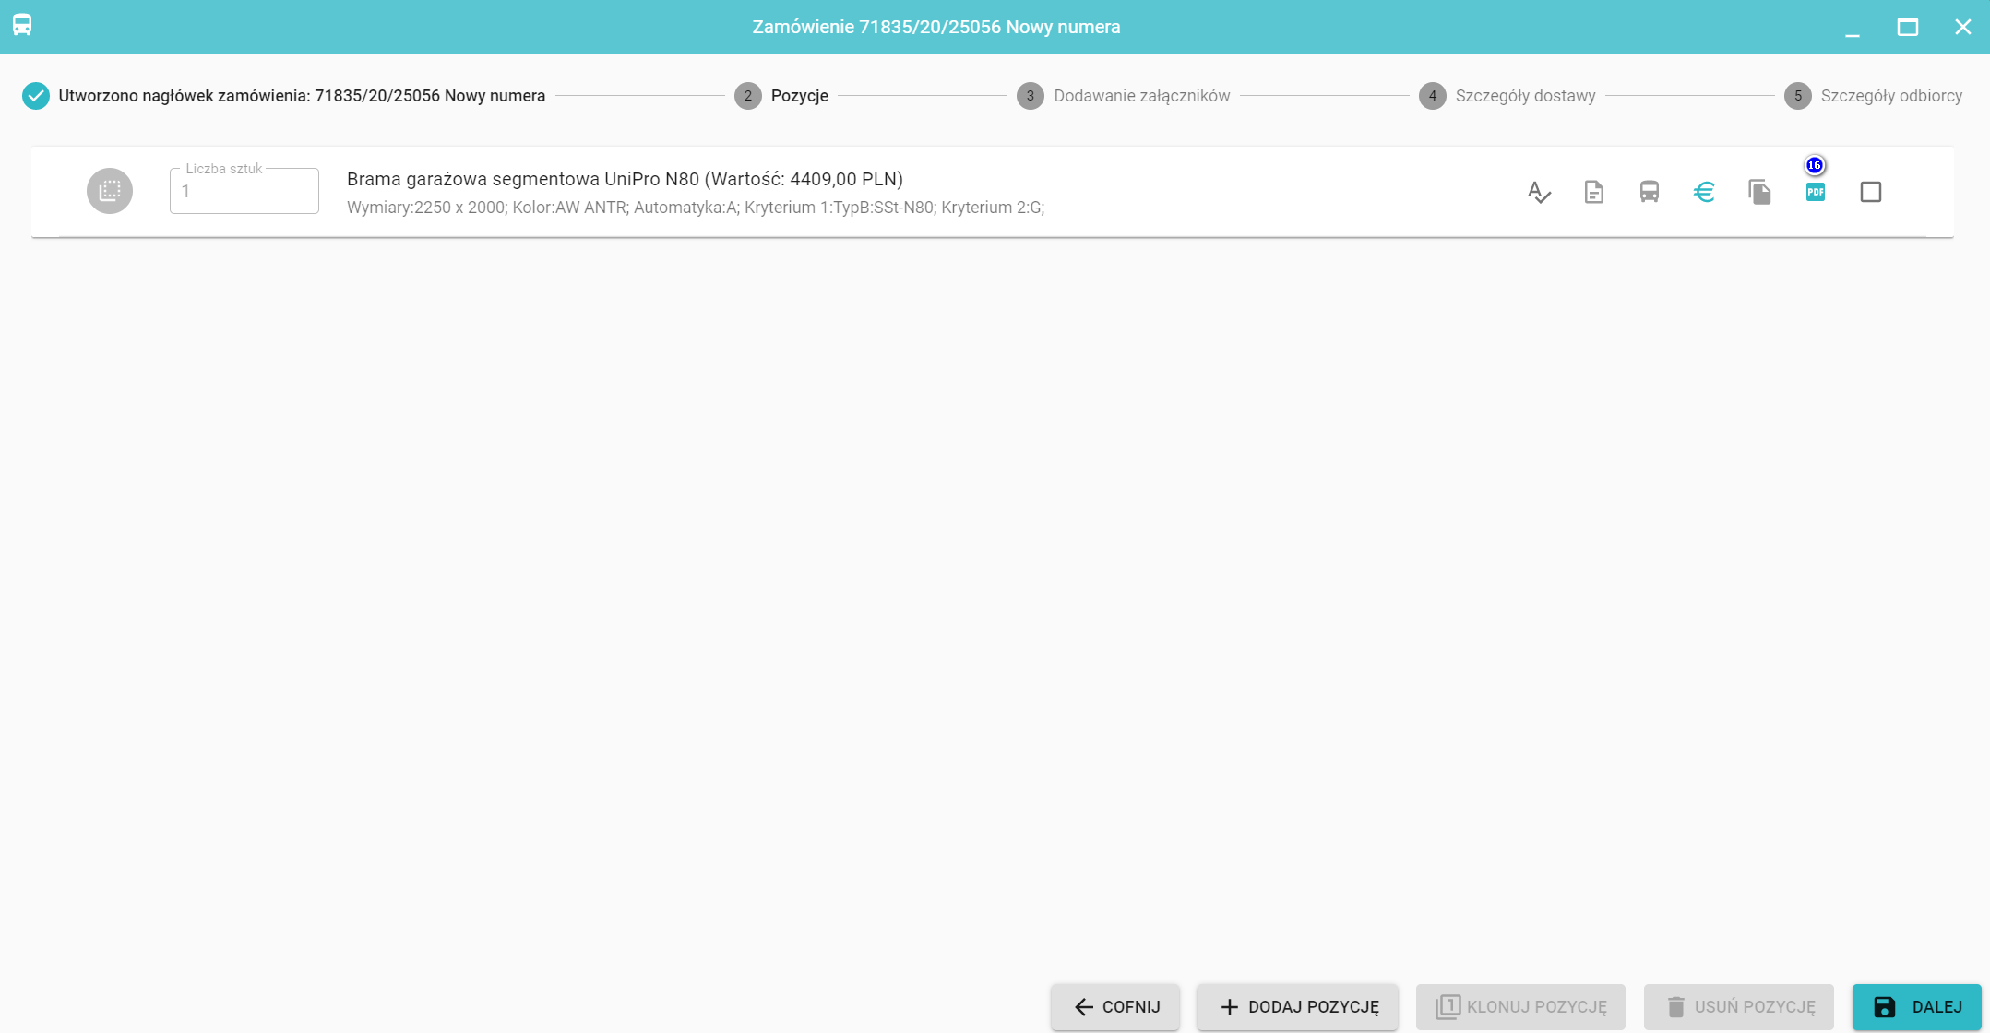Click the spell-check validation icon
1990x1033 pixels.
[1539, 192]
